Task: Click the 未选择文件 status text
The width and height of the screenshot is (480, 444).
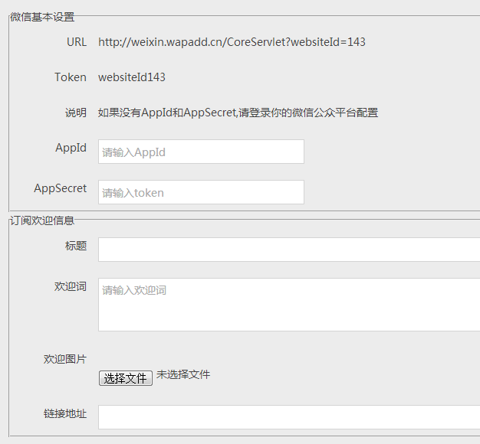Action: (x=183, y=375)
